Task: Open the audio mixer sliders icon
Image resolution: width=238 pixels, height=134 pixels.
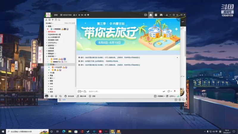Action: pyautogui.click(x=61, y=96)
